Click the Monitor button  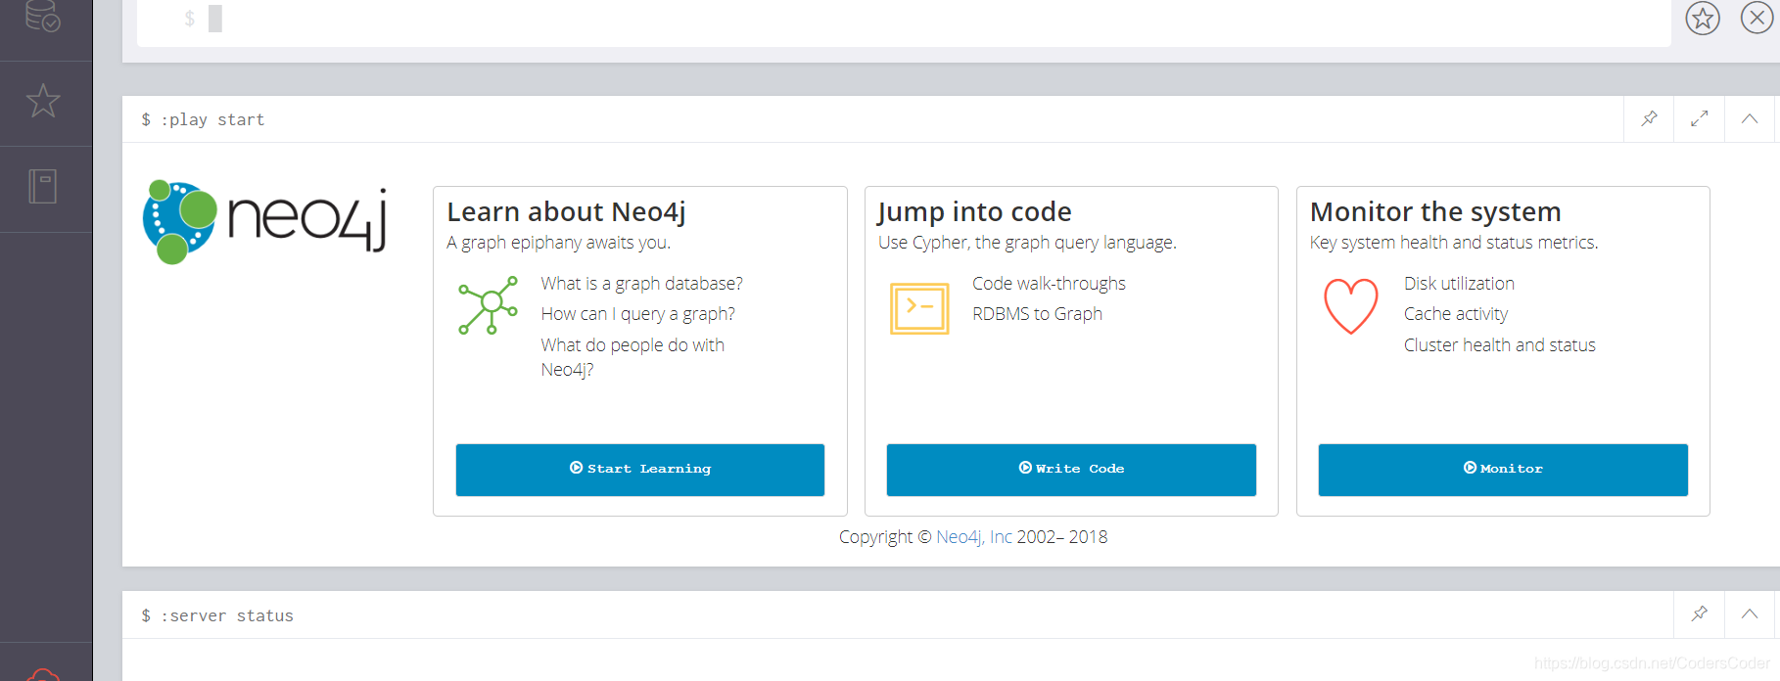[1503, 470]
